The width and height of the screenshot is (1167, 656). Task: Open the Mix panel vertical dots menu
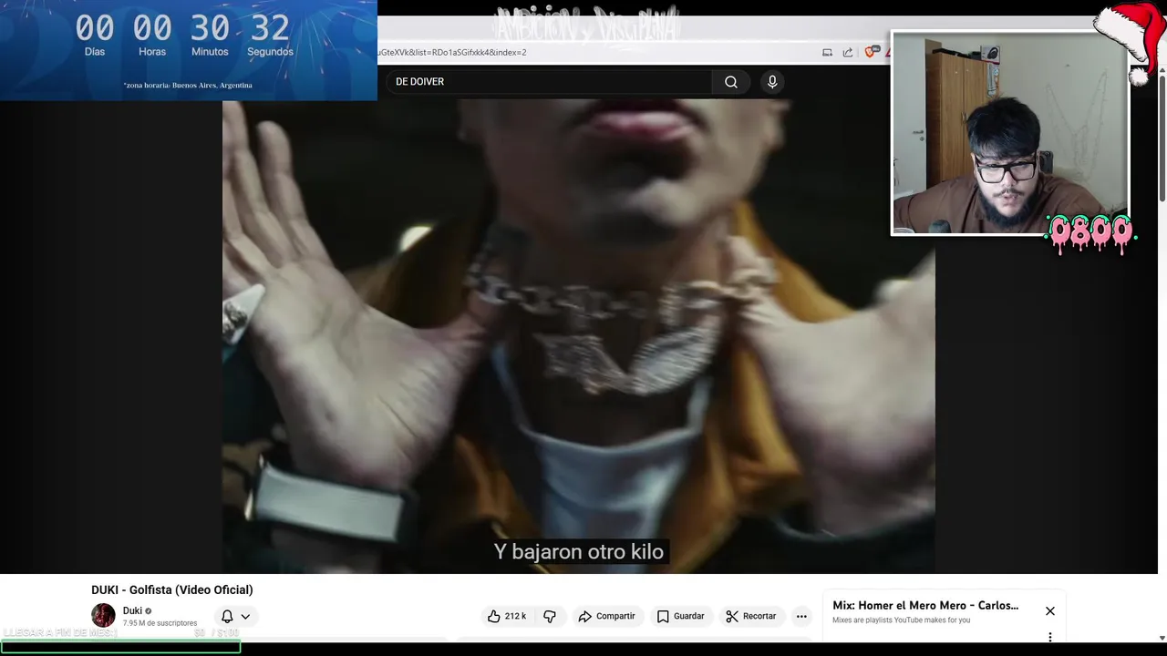(x=1049, y=637)
